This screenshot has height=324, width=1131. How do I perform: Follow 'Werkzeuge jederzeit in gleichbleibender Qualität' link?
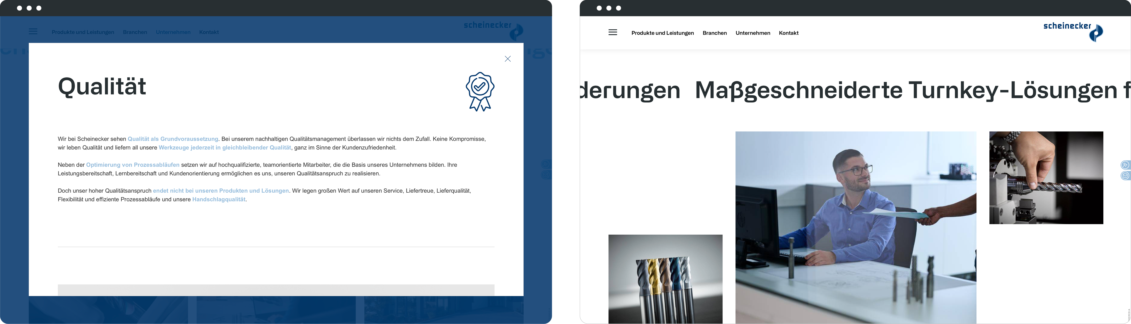[225, 147]
